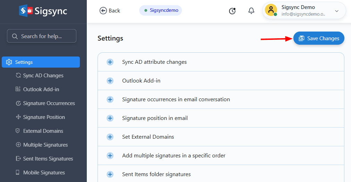This screenshot has height=182, width=351.
Task: Open Signature Occurrences in the sidebar
Action: point(49,103)
